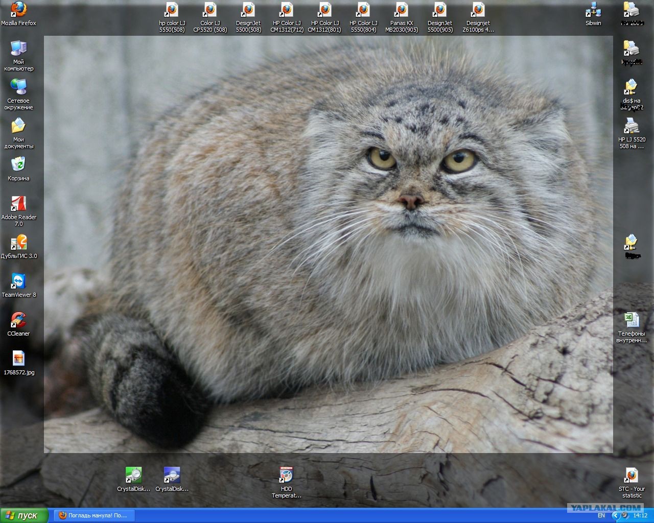
Task: Select the DesignJet Z6100ps shortcut icon
Action: (x=478, y=9)
